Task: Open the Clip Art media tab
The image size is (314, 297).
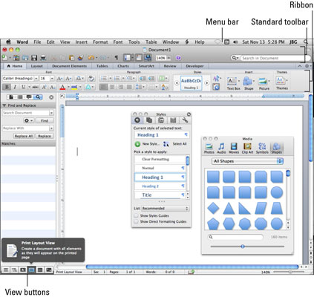Action: click(247, 148)
